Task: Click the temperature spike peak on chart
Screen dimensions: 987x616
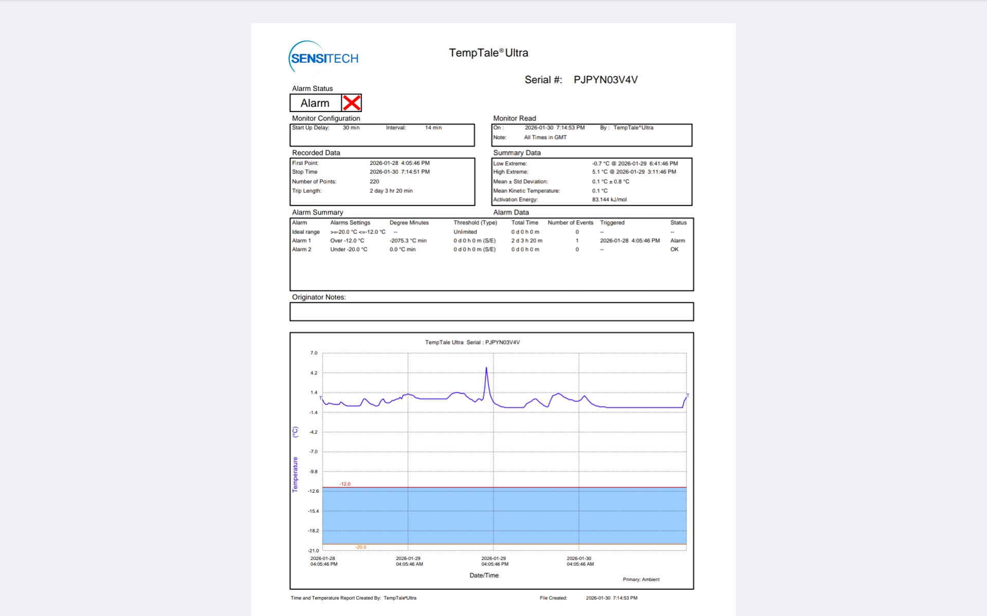Action: pyautogui.click(x=486, y=369)
